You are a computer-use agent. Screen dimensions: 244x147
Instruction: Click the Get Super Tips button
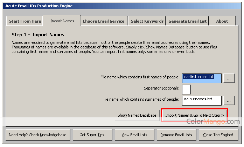[92, 135]
